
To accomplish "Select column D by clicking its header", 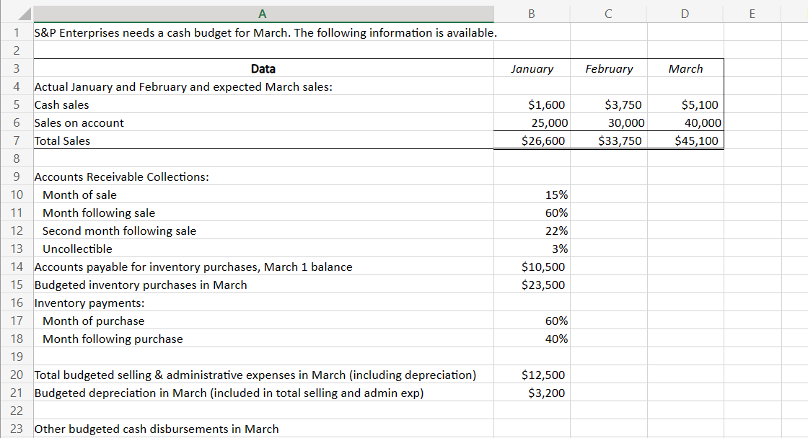I will coord(685,13).
